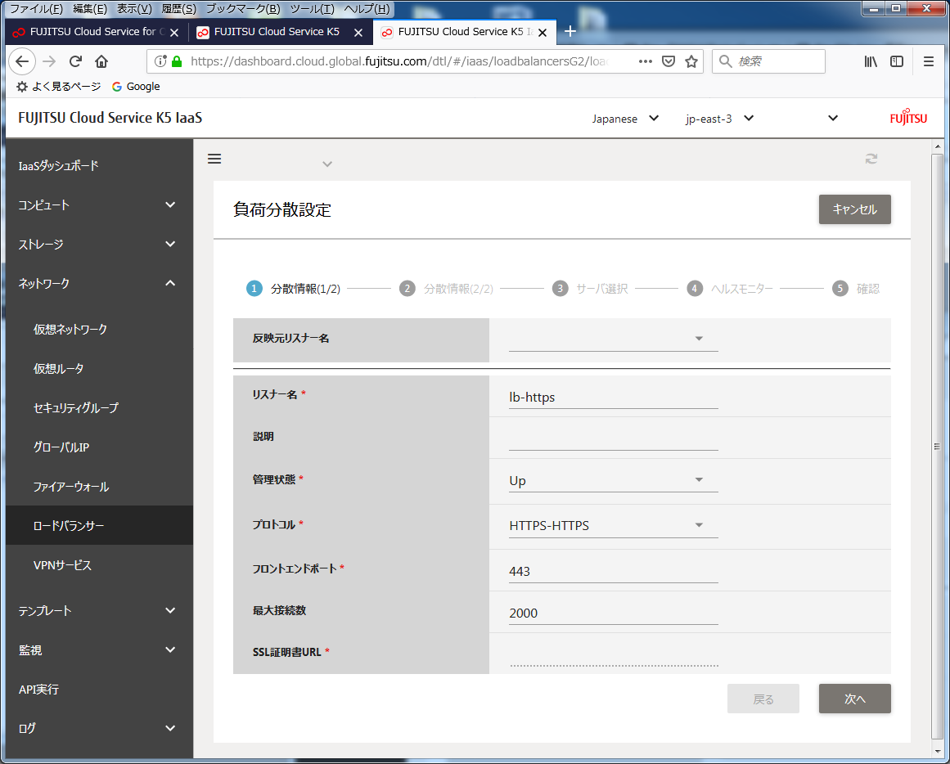Open the user account dropdown chevron
The height and width of the screenshot is (764, 950).
tap(833, 118)
